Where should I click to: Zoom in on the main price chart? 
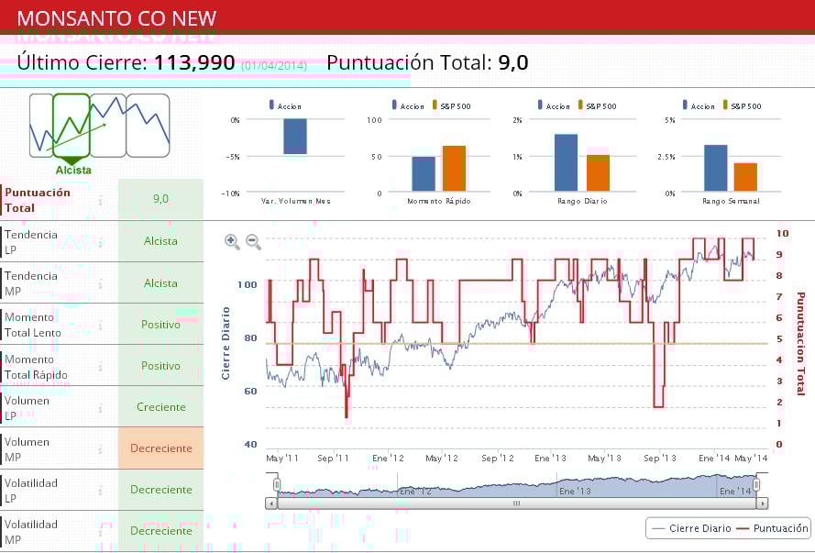pyautogui.click(x=232, y=242)
